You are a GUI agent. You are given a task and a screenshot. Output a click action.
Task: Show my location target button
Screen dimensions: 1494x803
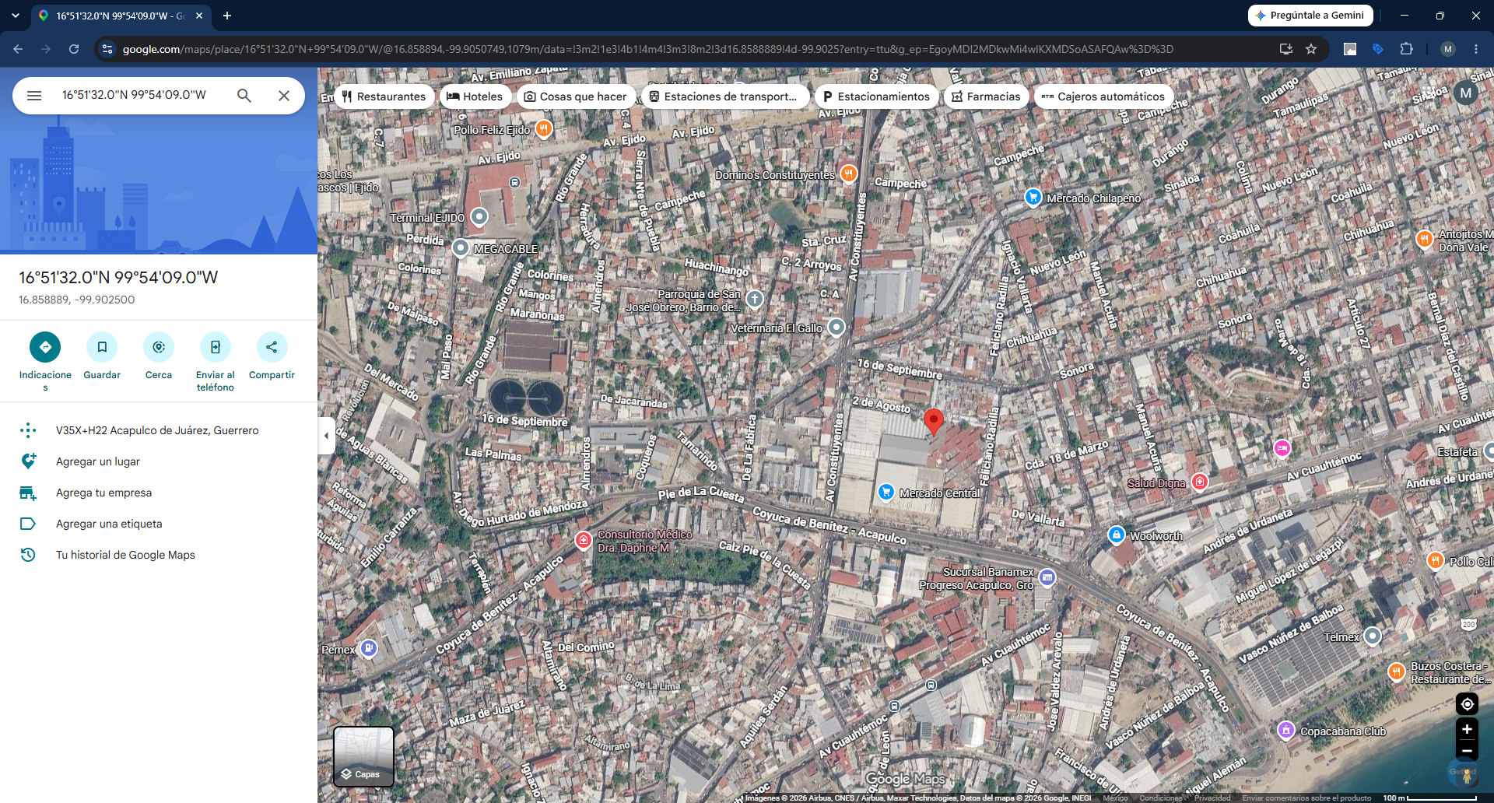[x=1467, y=704]
